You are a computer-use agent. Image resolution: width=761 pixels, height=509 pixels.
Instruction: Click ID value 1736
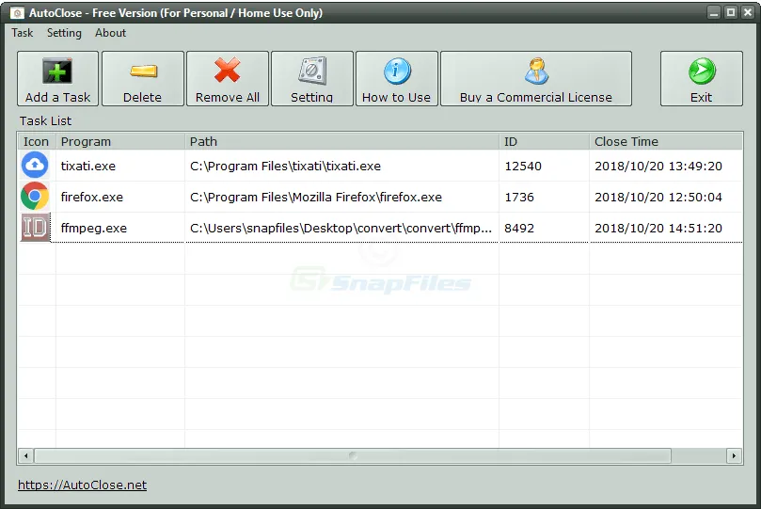pos(519,197)
